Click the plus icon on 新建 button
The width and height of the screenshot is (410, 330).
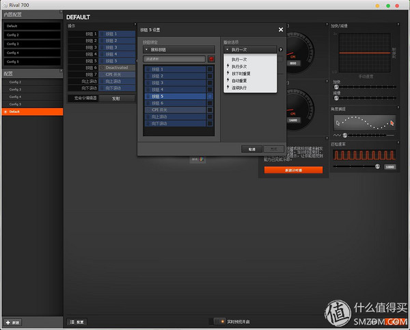click(x=8, y=321)
